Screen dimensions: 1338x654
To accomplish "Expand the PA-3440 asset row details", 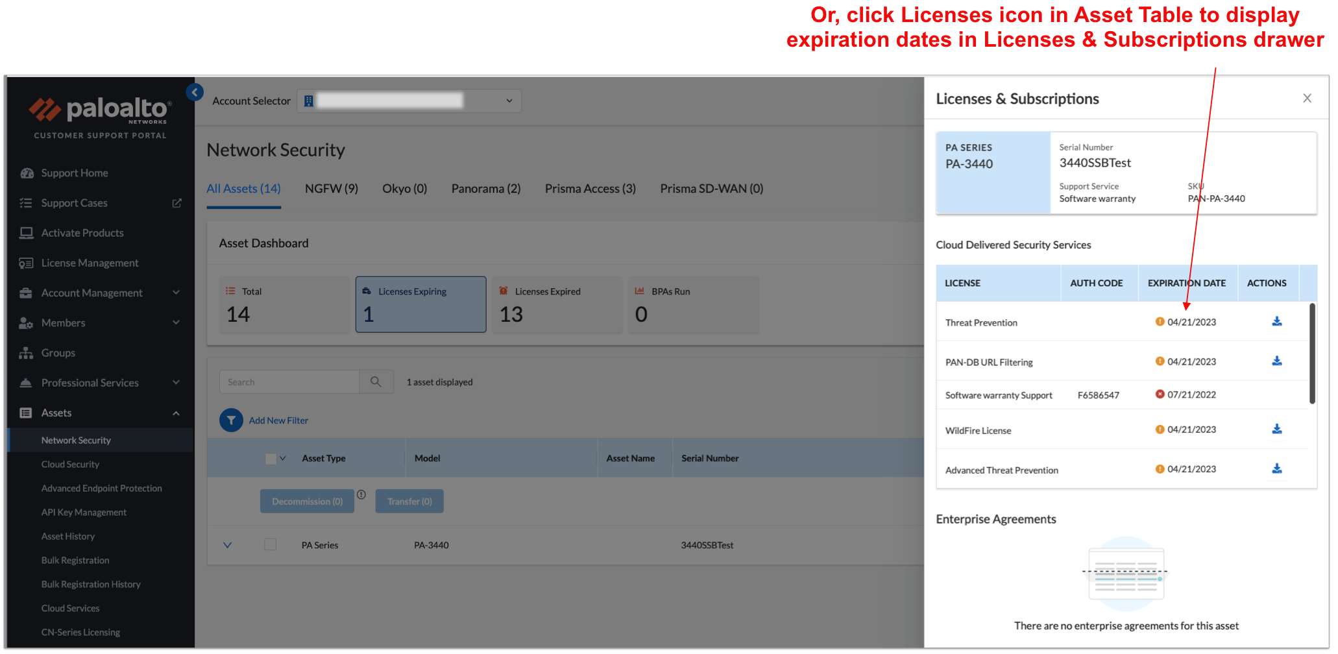I will pyautogui.click(x=228, y=545).
